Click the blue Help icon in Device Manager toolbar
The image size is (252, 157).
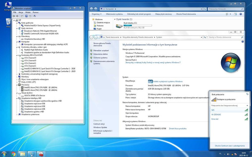coord(26,16)
